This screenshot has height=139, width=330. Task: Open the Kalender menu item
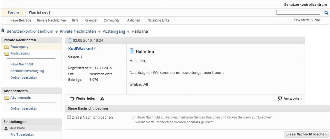click(x=91, y=20)
